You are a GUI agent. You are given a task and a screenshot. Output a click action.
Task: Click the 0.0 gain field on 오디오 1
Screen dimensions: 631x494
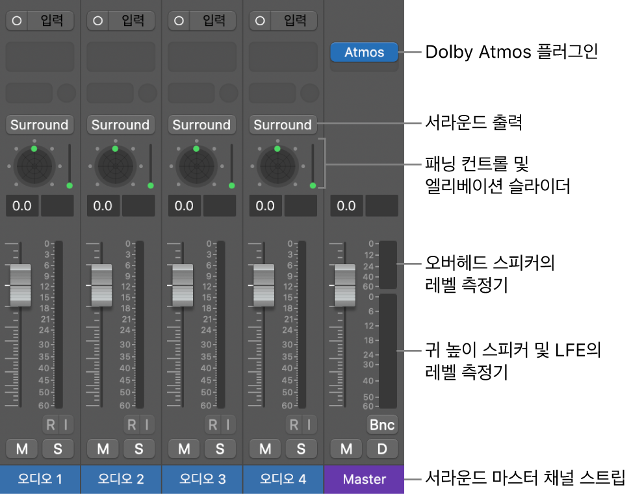pos(22,206)
